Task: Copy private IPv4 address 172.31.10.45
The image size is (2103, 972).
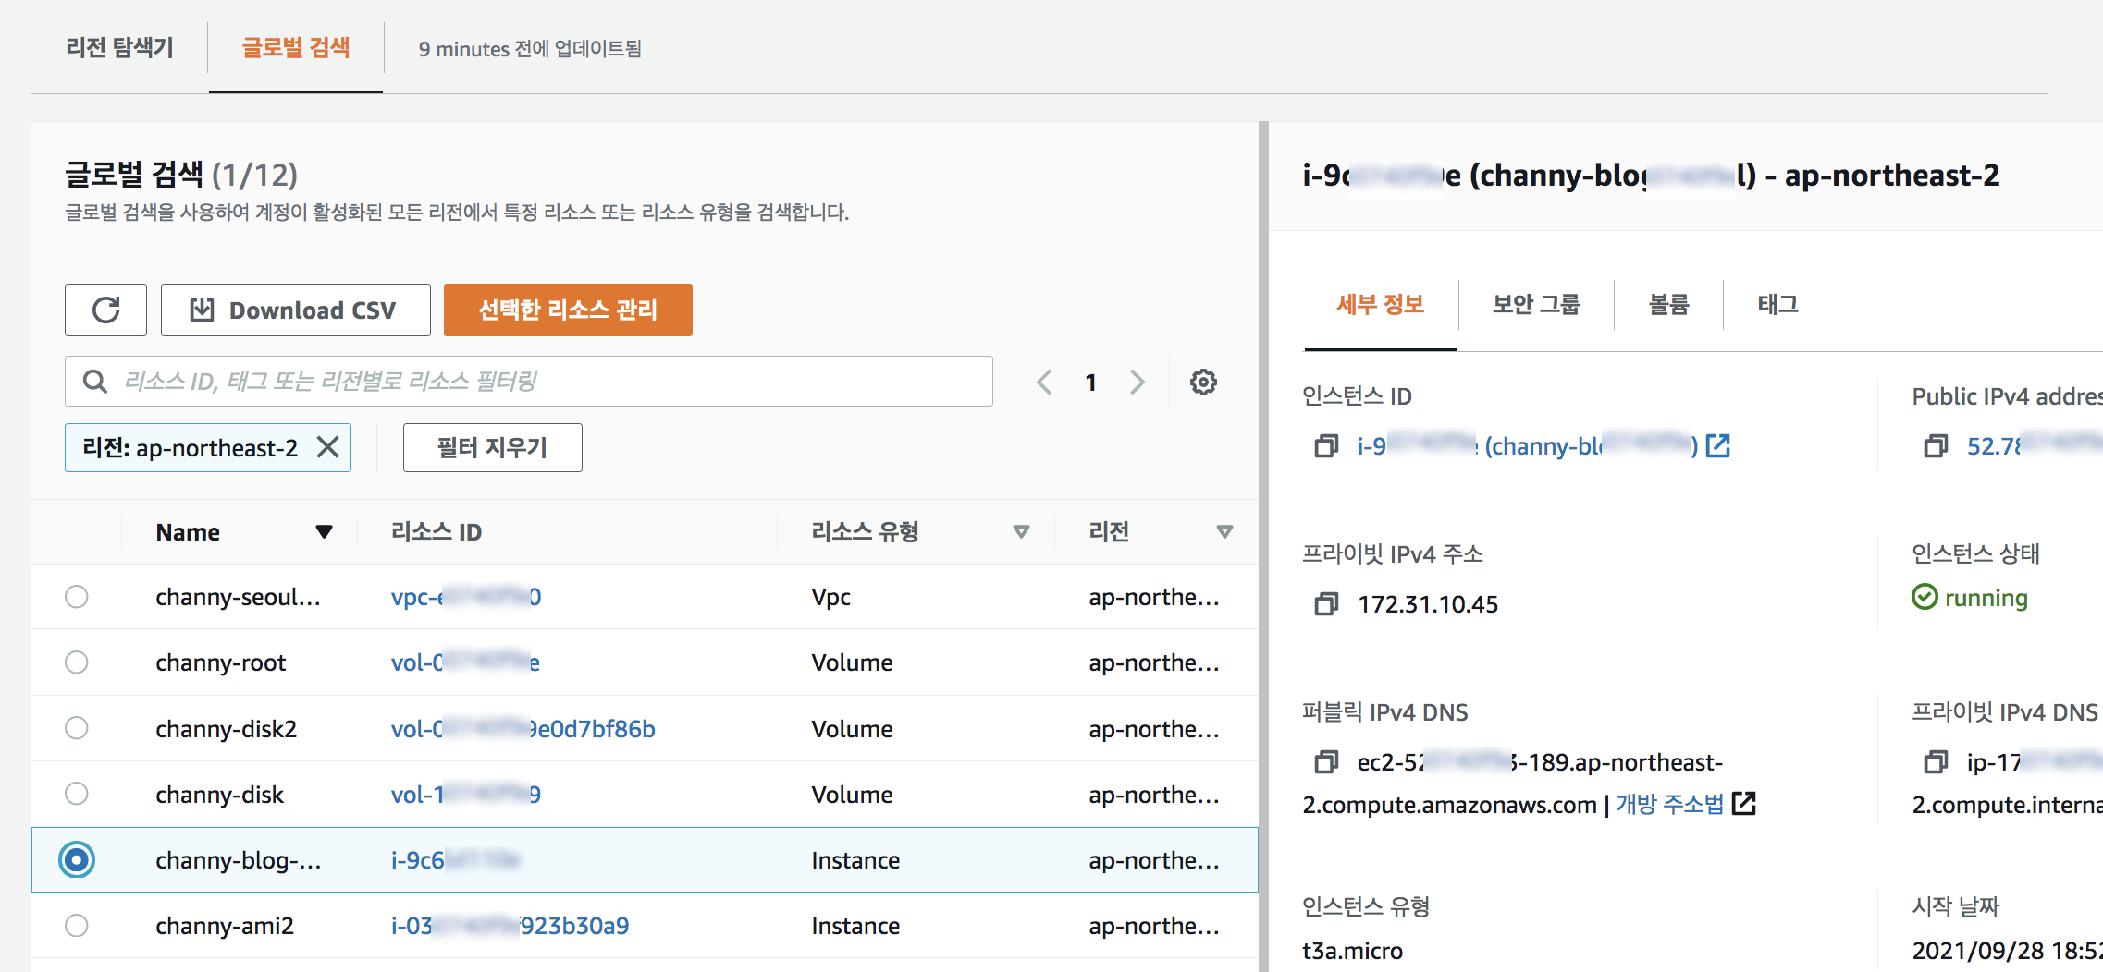Action: (x=1326, y=604)
